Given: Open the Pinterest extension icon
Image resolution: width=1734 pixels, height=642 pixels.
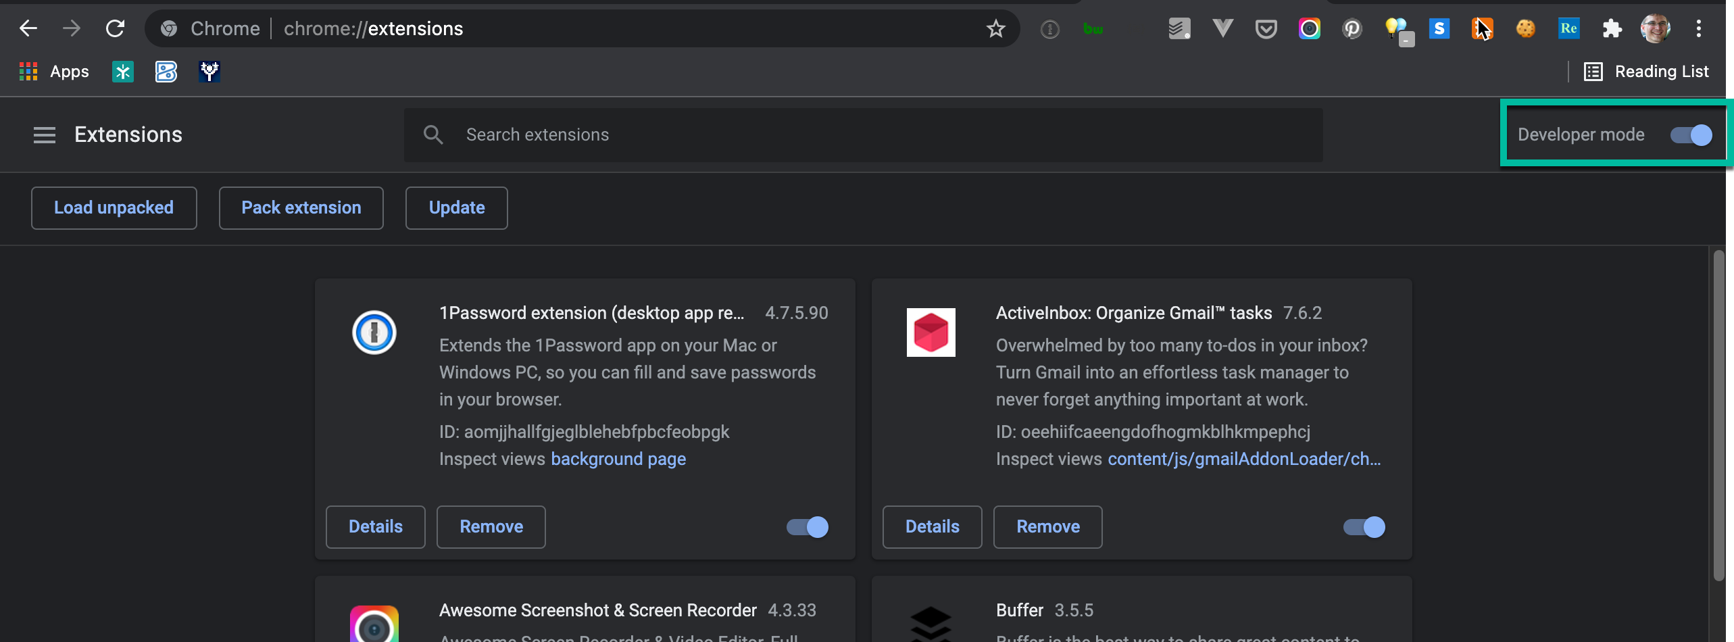Looking at the screenshot, I should coord(1352,29).
